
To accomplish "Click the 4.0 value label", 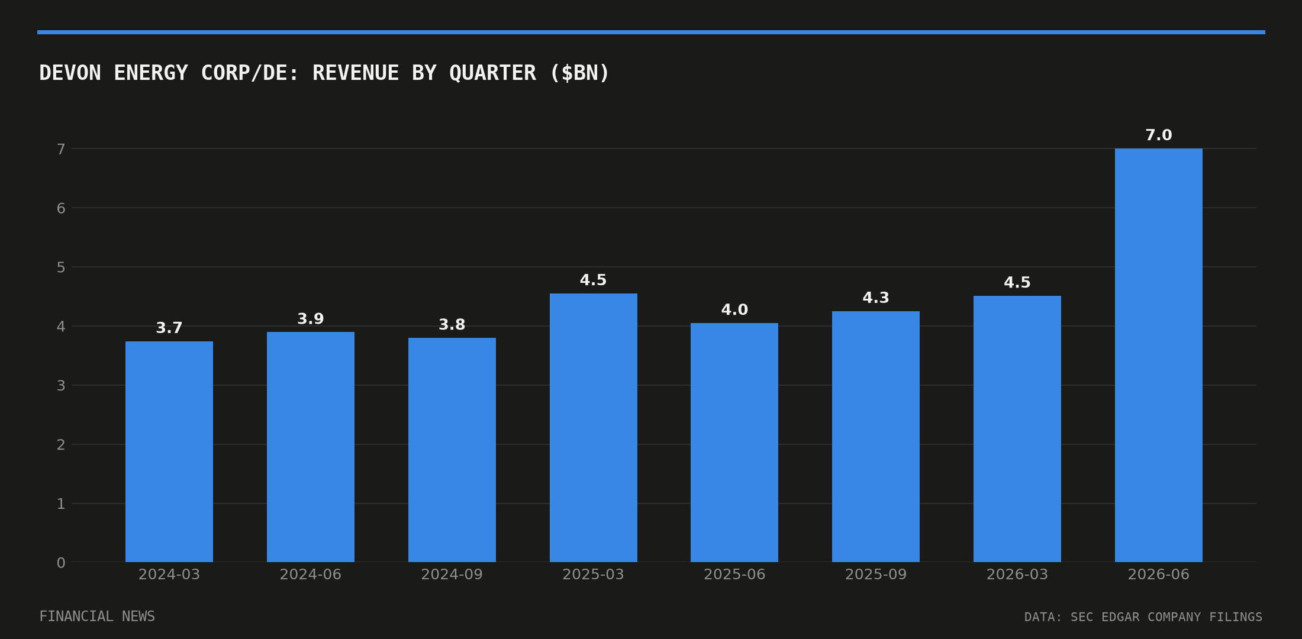I will [734, 310].
